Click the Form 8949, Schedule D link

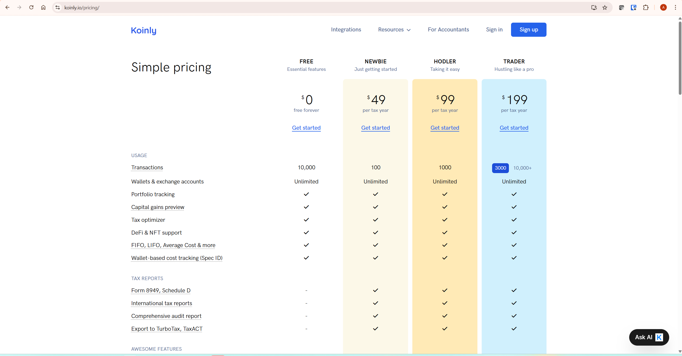[x=161, y=290]
